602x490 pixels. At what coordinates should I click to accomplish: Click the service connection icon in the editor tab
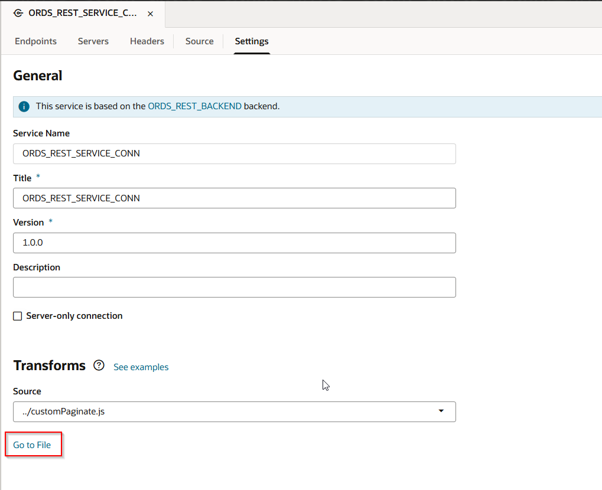18,13
